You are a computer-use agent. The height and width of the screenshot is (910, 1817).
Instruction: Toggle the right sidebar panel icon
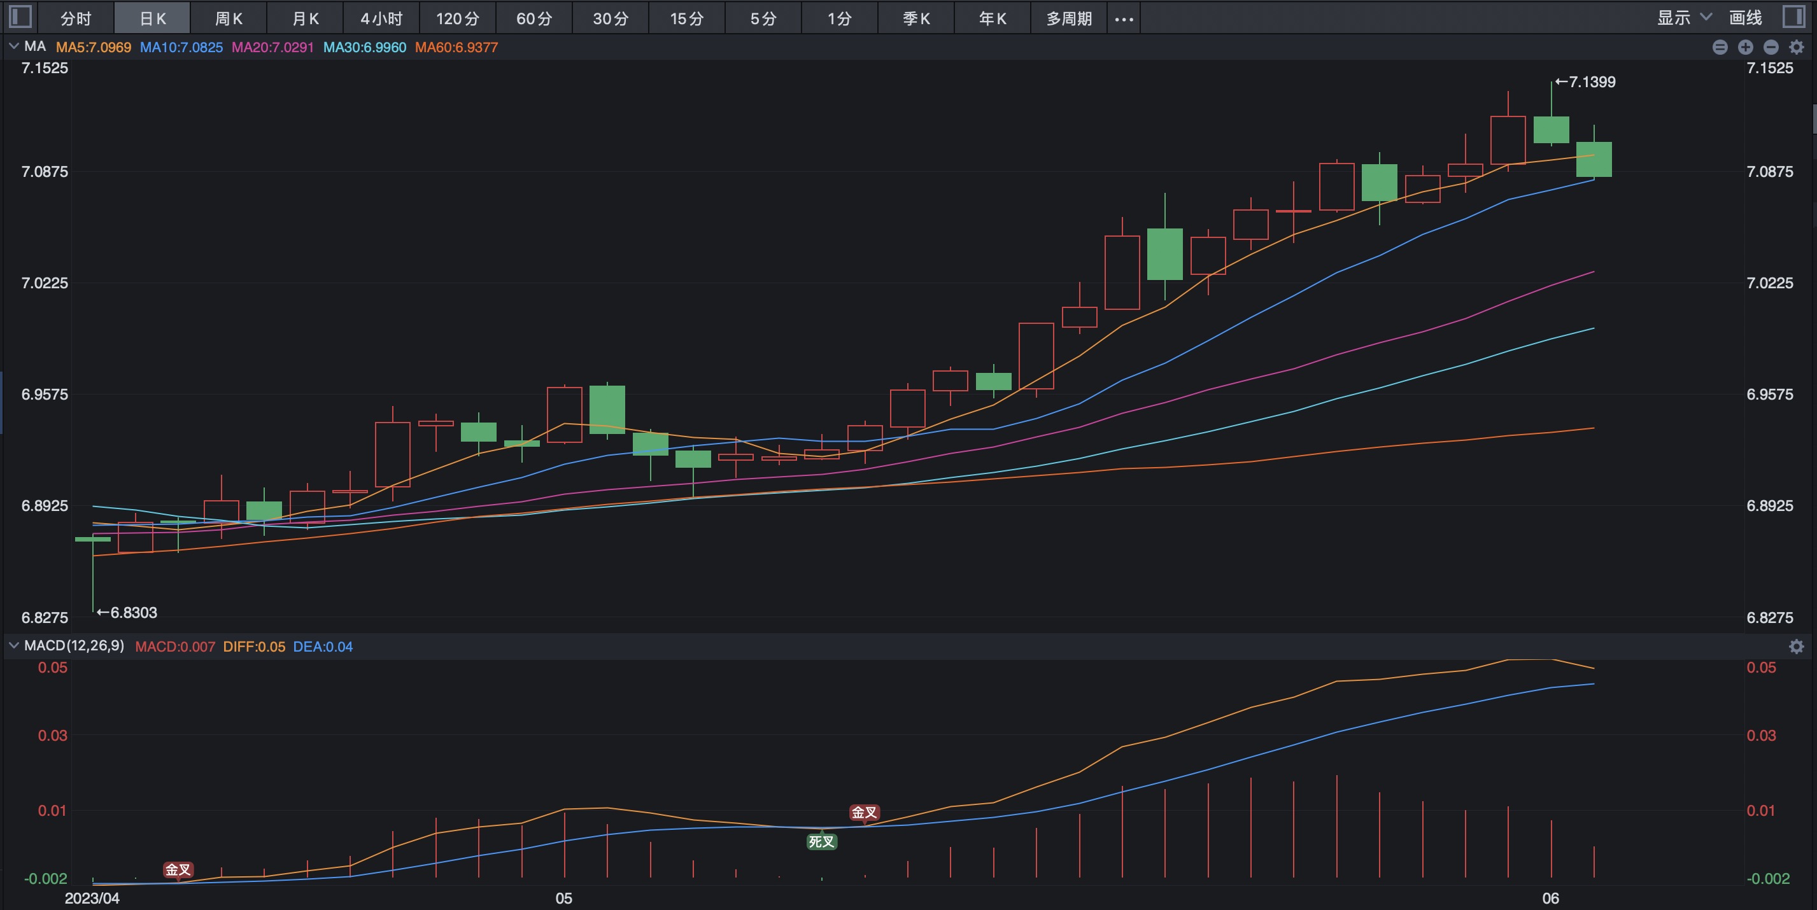tap(1793, 17)
